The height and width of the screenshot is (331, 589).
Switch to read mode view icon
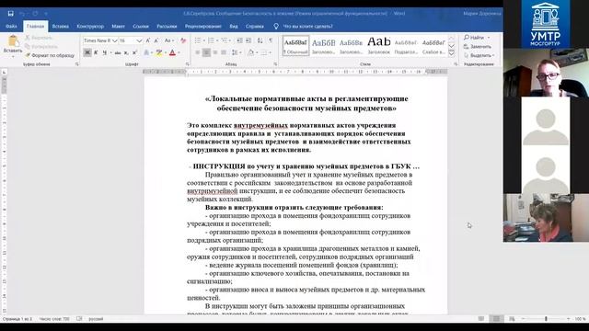pos(481,319)
